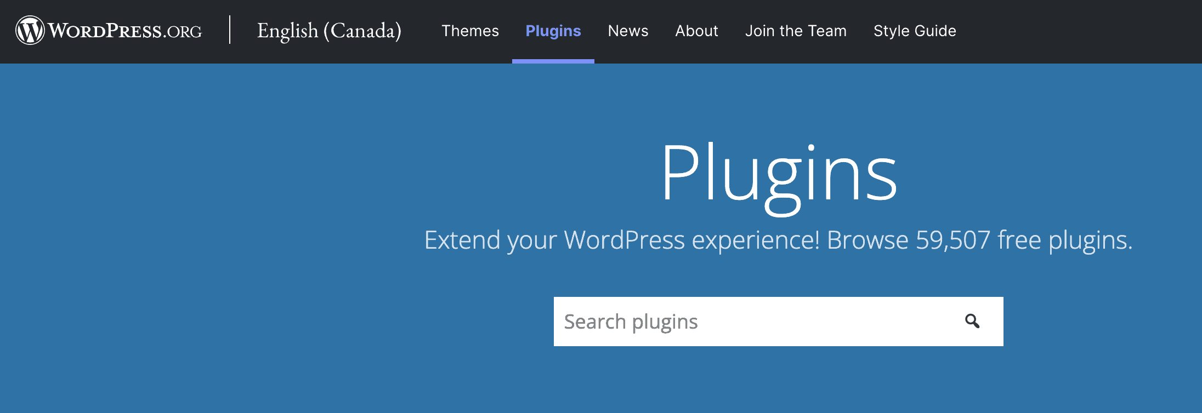
Task: Open the English (Canada) site home
Action: click(329, 31)
